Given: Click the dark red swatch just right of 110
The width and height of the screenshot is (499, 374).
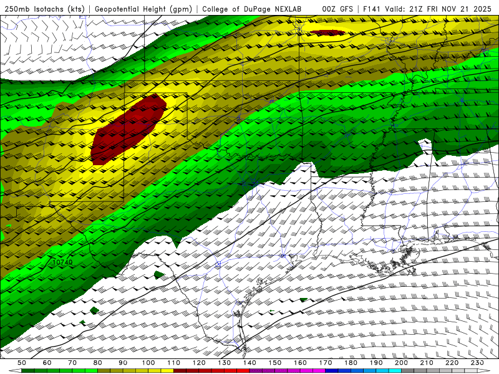Looking at the screenshot, I should 180,371.
